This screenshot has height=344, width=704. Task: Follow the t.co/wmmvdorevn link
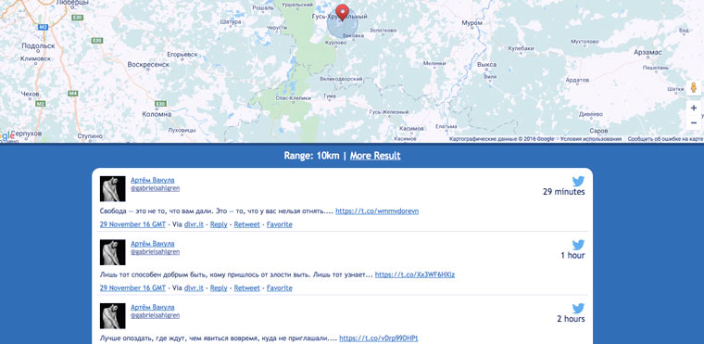coord(377,210)
